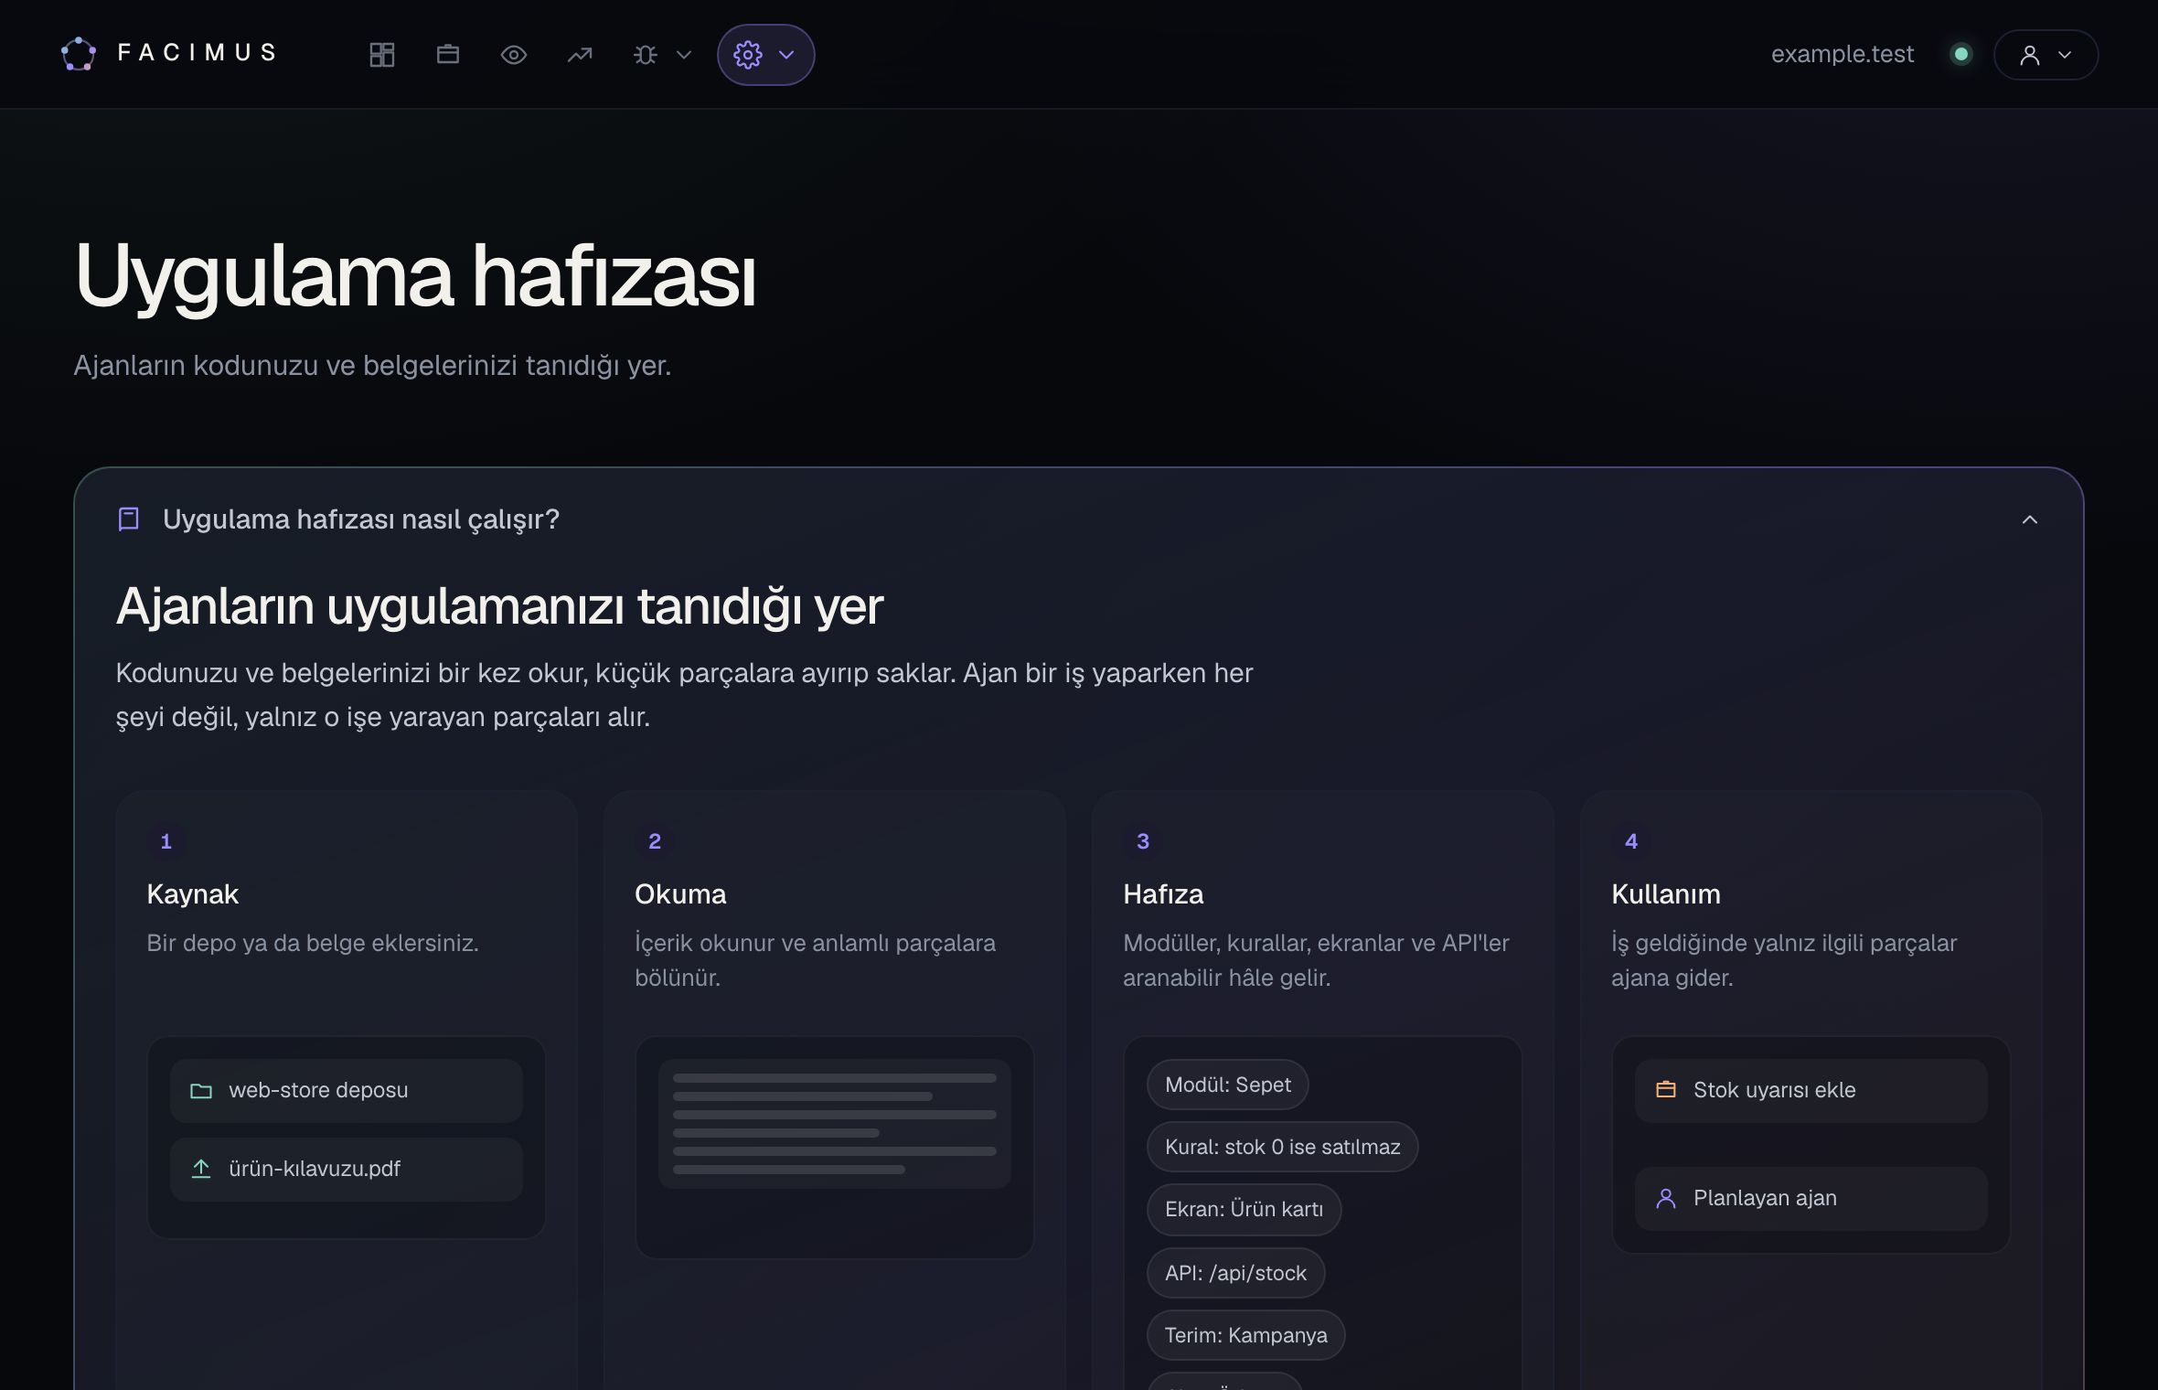Select the 'Stok uyarısı ekle' item
This screenshot has height=1390, width=2158.
[x=1811, y=1091]
